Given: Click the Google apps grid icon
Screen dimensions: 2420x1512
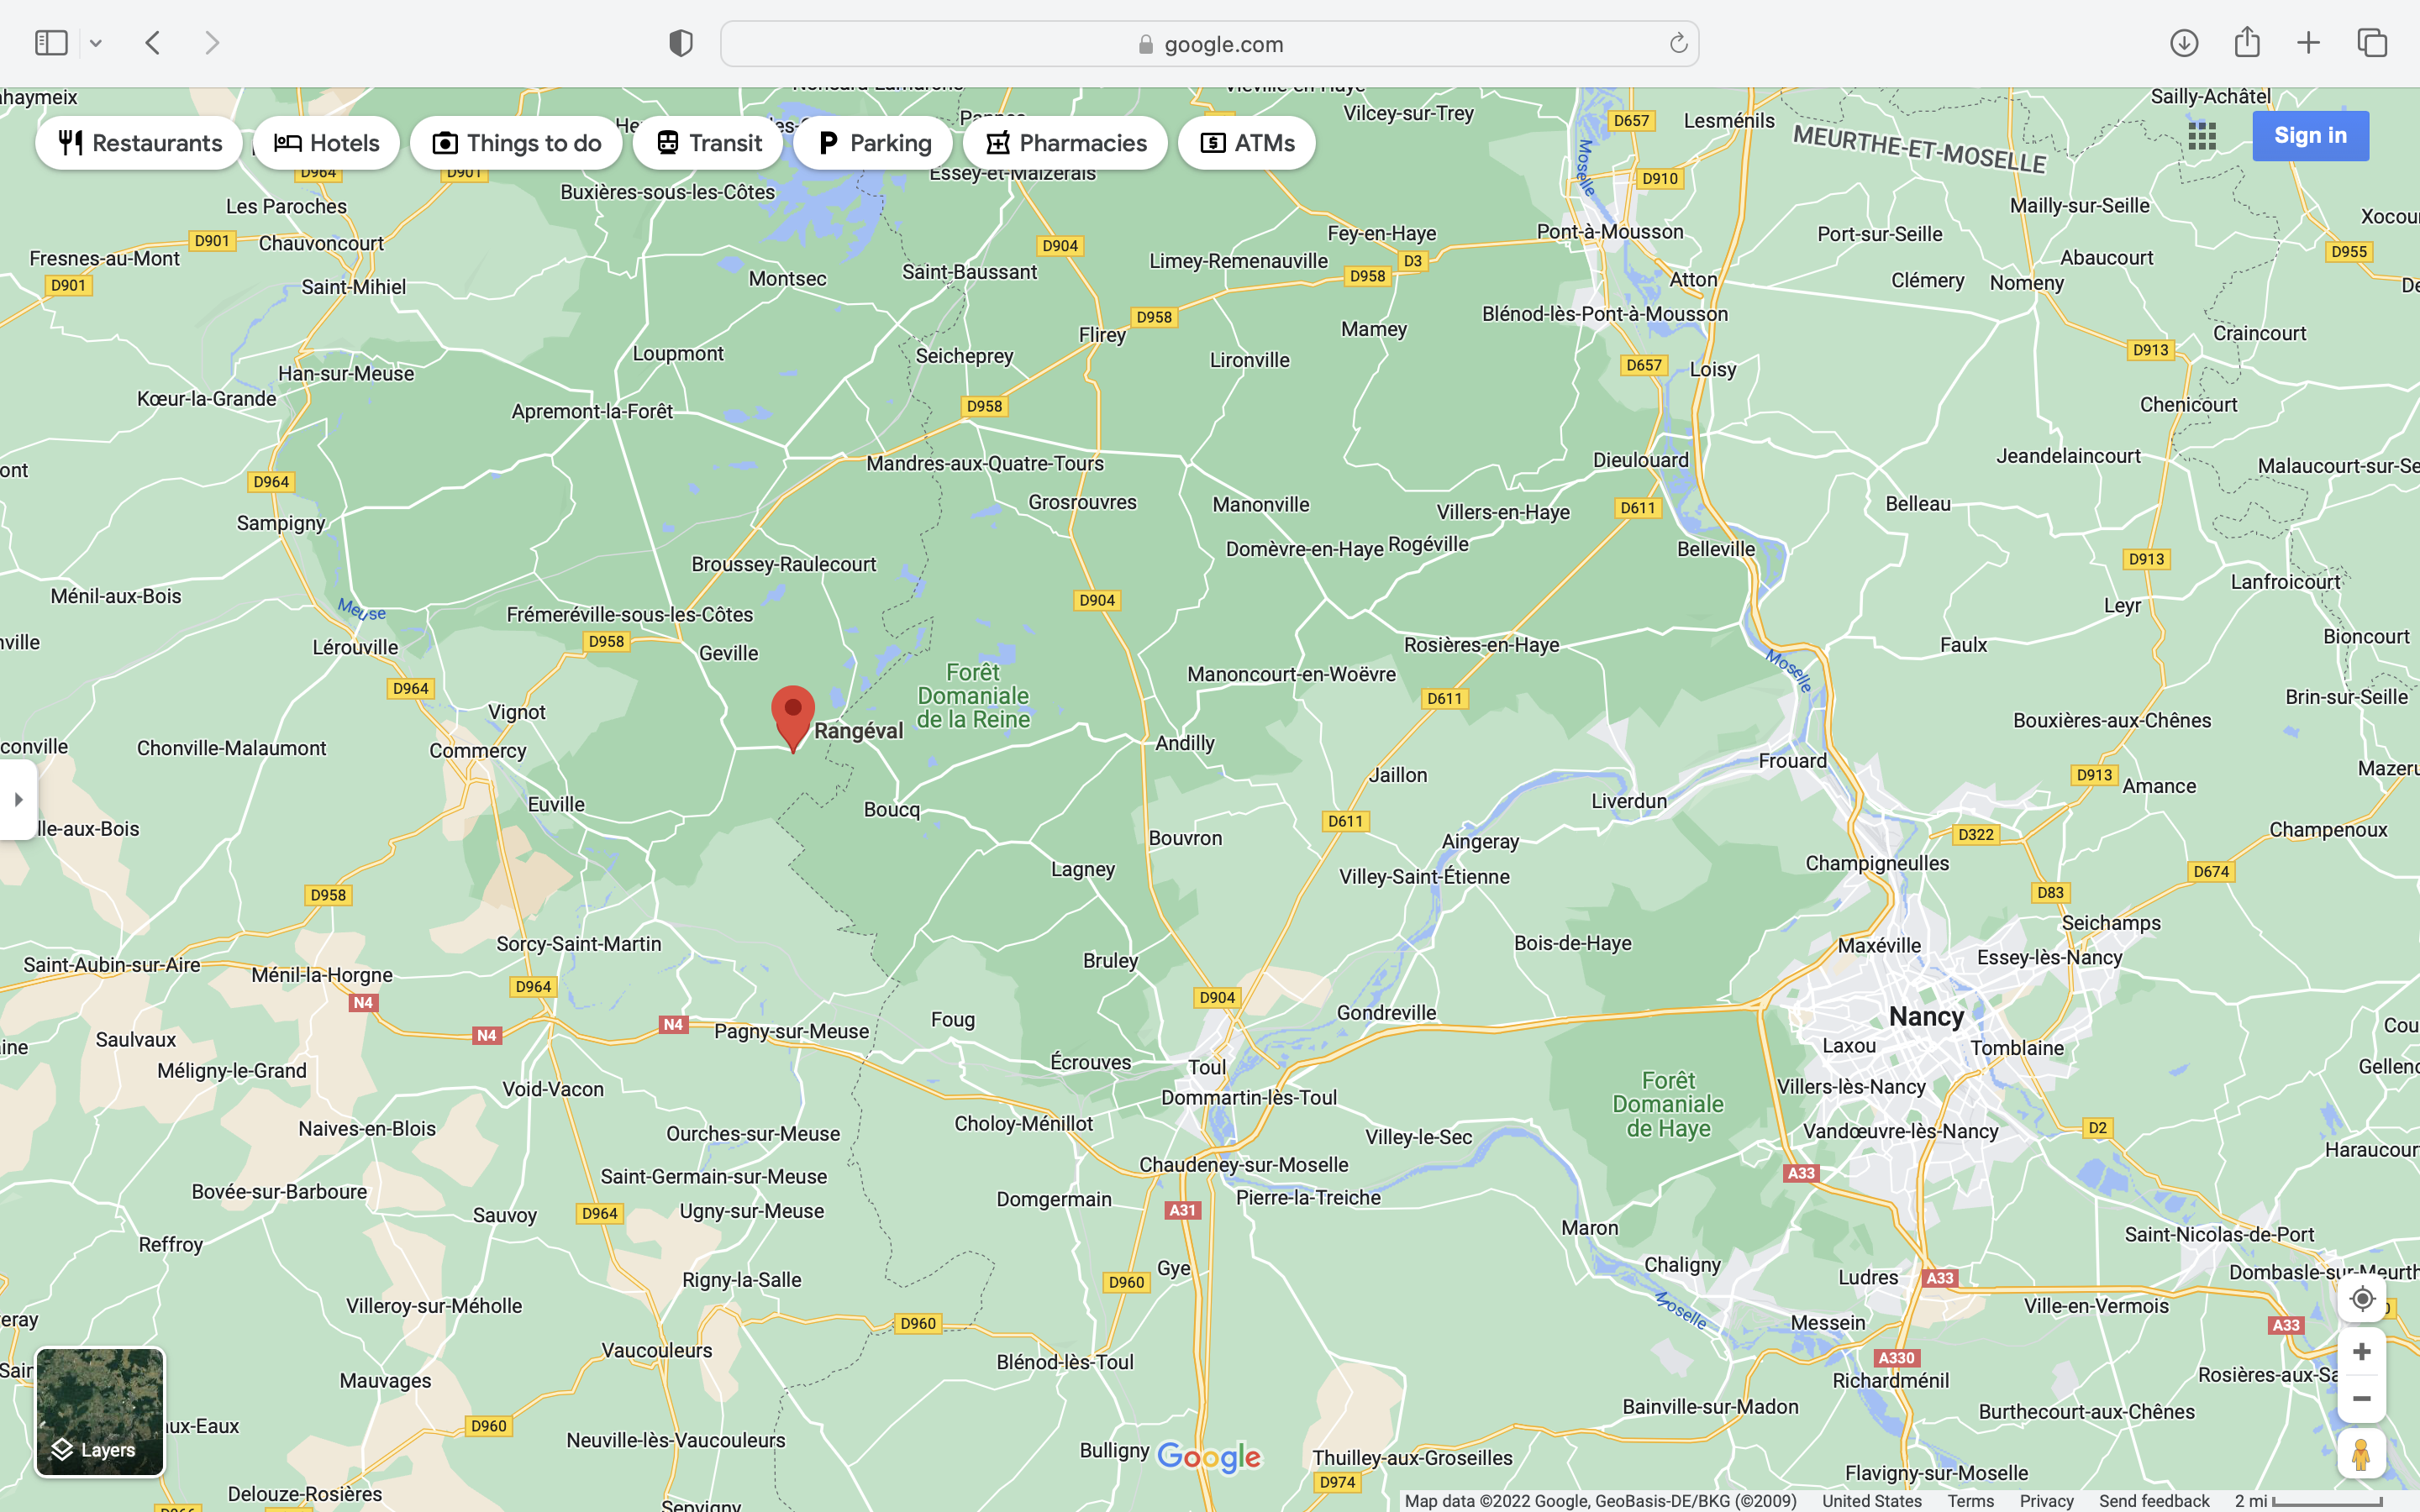Looking at the screenshot, I should point(2202,136).
